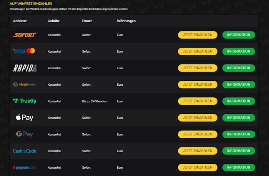View Information for CashtoCode
269x176 pixels.
(x=239, y=151)
